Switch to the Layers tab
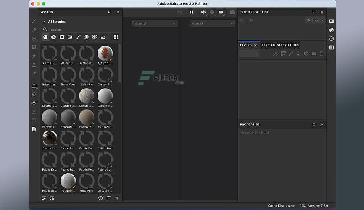This screenshot has height=210, width=364. (246, 45)
